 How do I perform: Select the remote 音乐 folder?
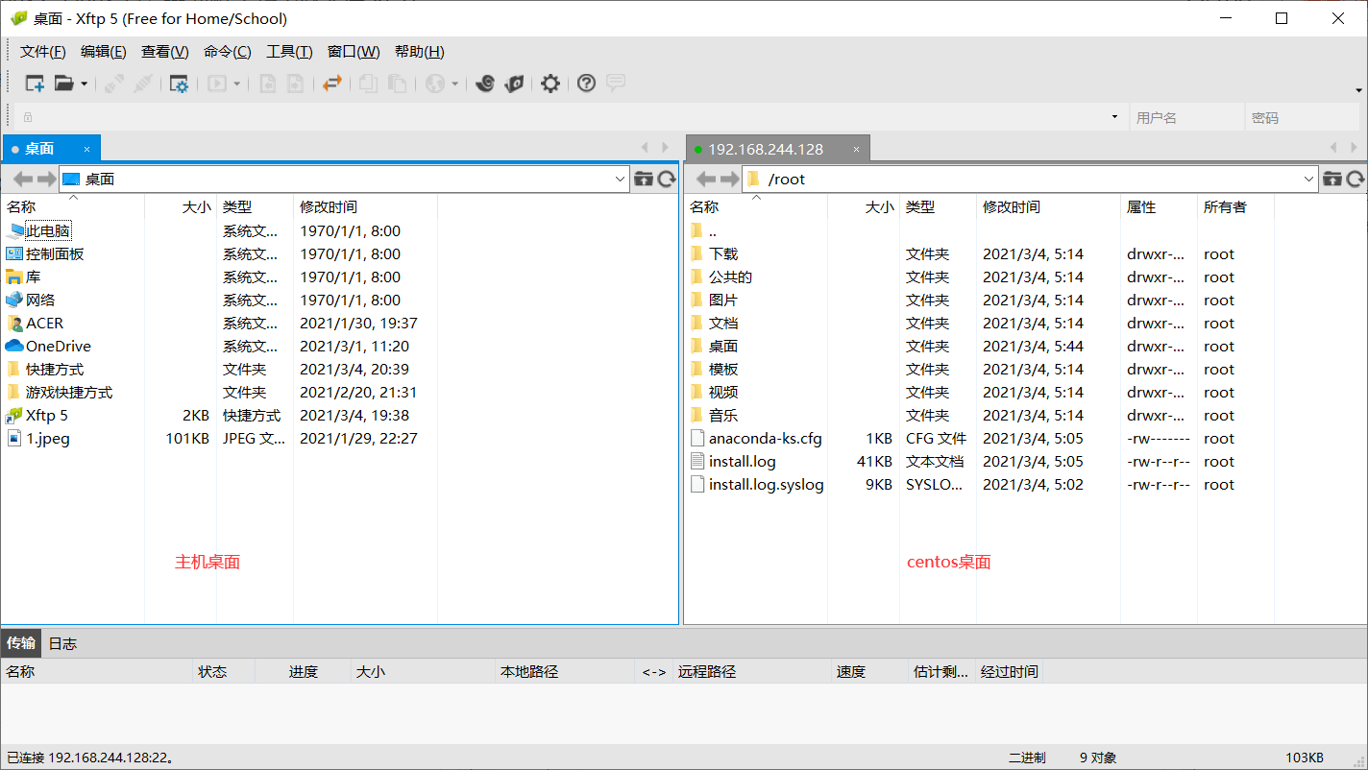tap(723, 415)
